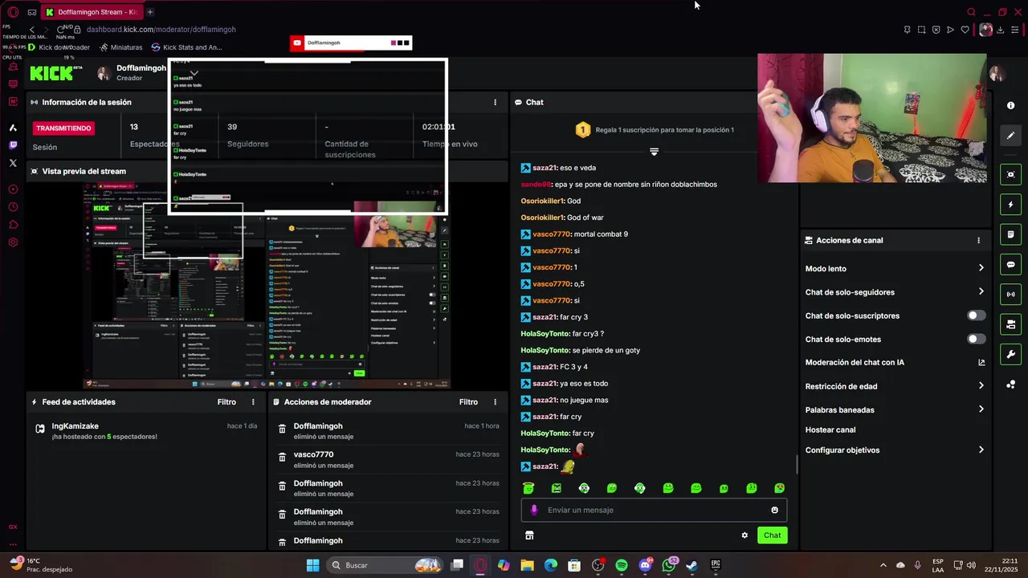Select the Dofflamingoh Stream browser tab
Viewport: 1028px width, 578px height.
[x=91, y=12]
